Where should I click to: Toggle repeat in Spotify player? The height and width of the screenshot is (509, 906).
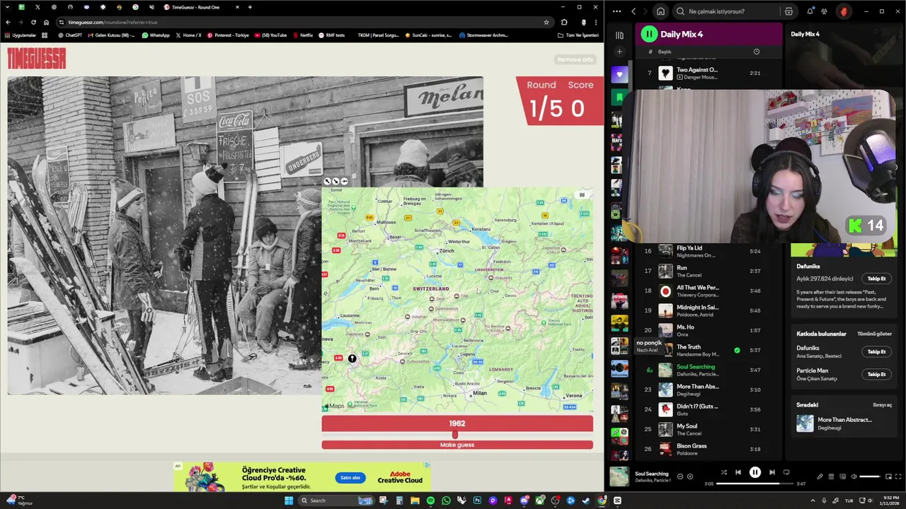786,472
